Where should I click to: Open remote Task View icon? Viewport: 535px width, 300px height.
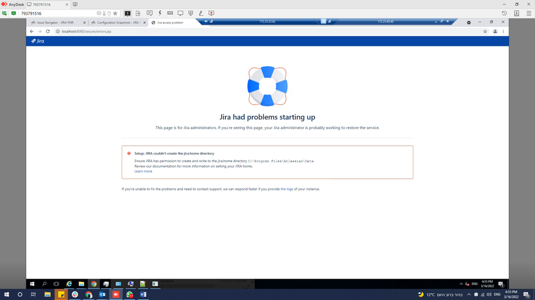pyautogui.click(x=56, y=283)
